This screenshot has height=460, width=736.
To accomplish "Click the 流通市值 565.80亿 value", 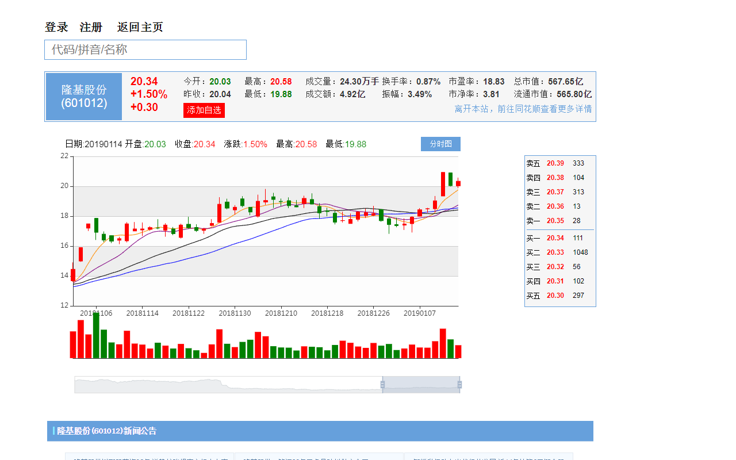I will click(574, 94).
